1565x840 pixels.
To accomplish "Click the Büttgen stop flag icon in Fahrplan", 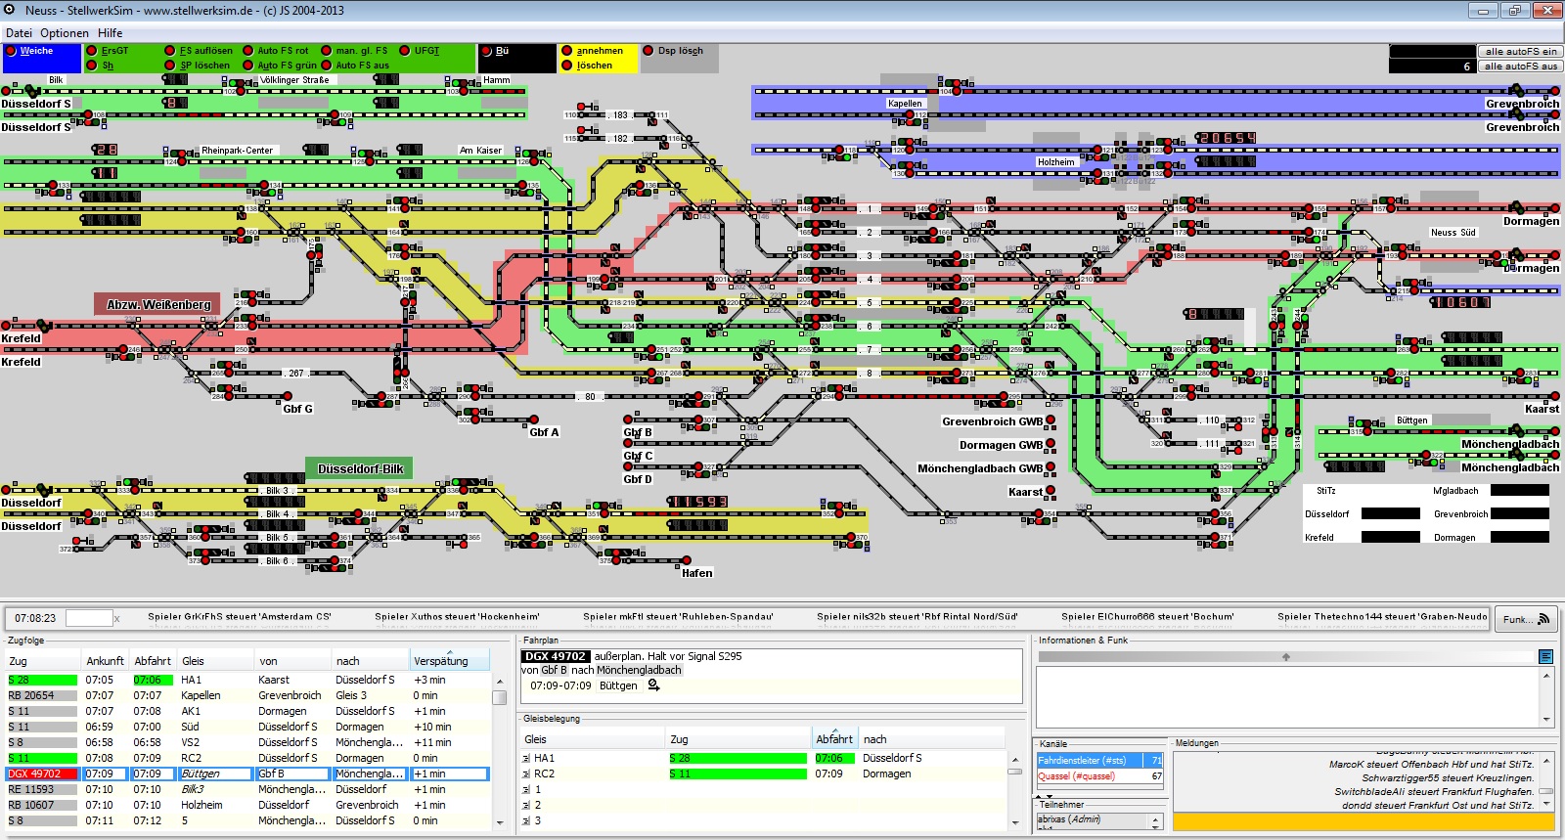I will pos(653,685).
